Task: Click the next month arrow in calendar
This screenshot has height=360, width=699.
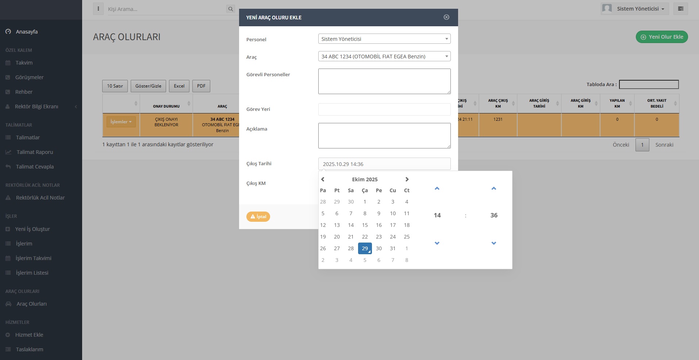Action: click(407, 179)
